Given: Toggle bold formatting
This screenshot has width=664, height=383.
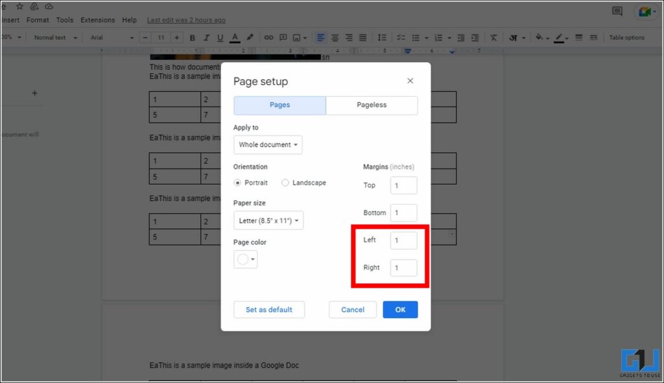Looking at the screenshot, I should [x=192, y=38].
